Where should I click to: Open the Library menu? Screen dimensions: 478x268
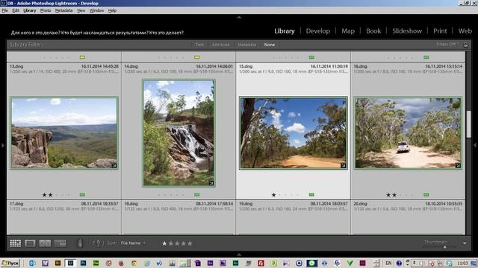pos(30,10)
